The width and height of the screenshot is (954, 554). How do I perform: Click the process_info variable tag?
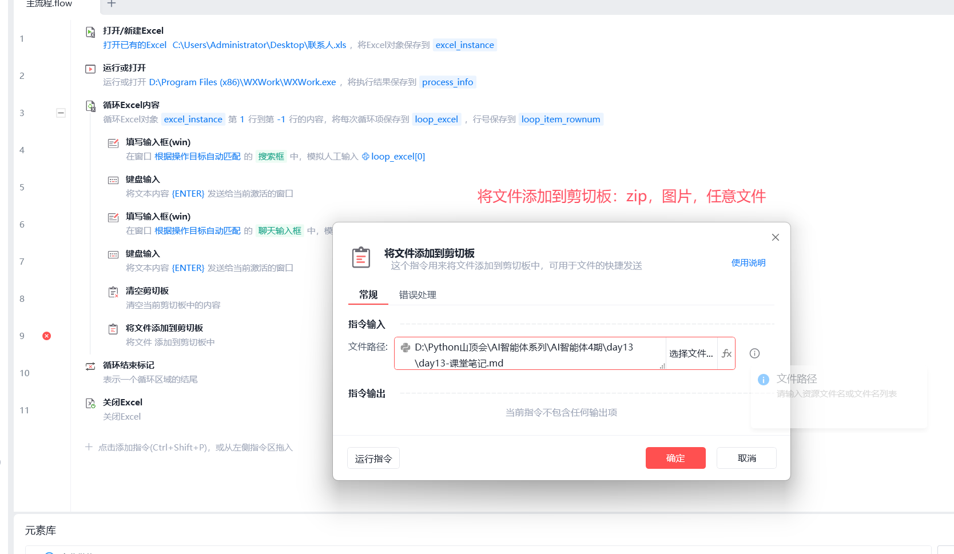pyautogui.click(x=448, y=82)
